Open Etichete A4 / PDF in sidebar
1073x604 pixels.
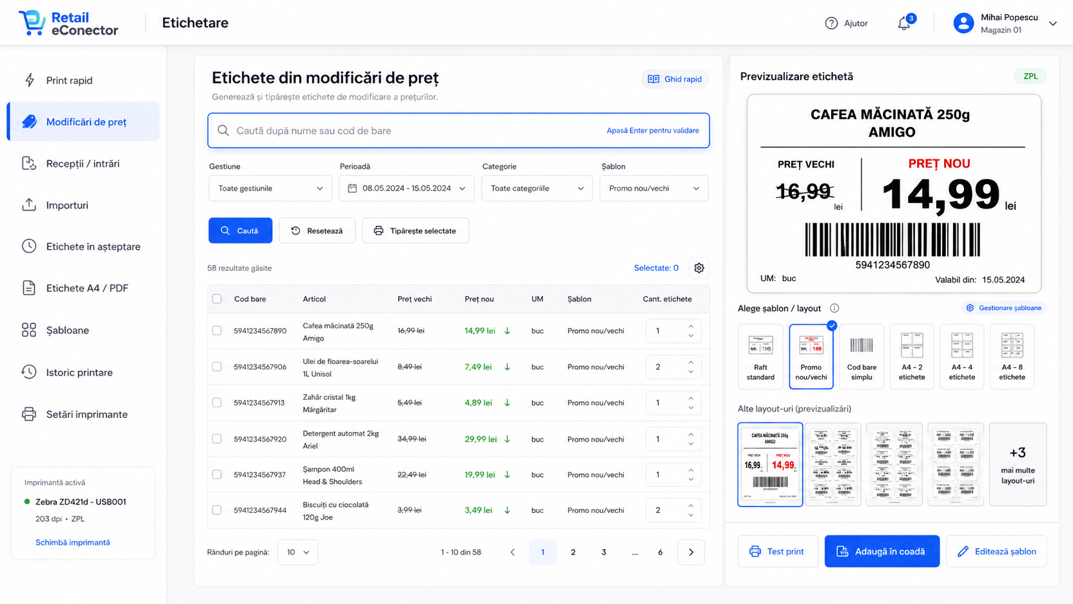83,288
